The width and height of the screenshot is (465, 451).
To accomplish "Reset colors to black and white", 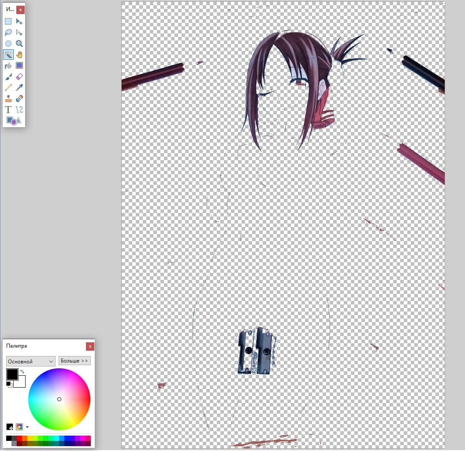I will click(9, 385).
